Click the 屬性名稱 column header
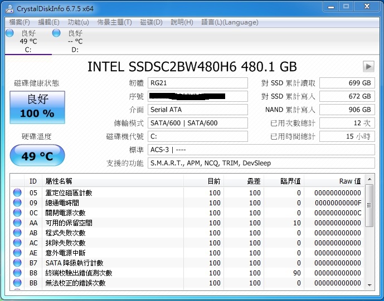Screen dimensions: 384x301 [x=113, y=181]
